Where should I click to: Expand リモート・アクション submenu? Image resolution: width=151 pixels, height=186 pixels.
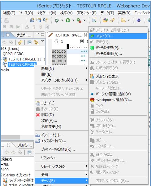[x=62, y=166]
